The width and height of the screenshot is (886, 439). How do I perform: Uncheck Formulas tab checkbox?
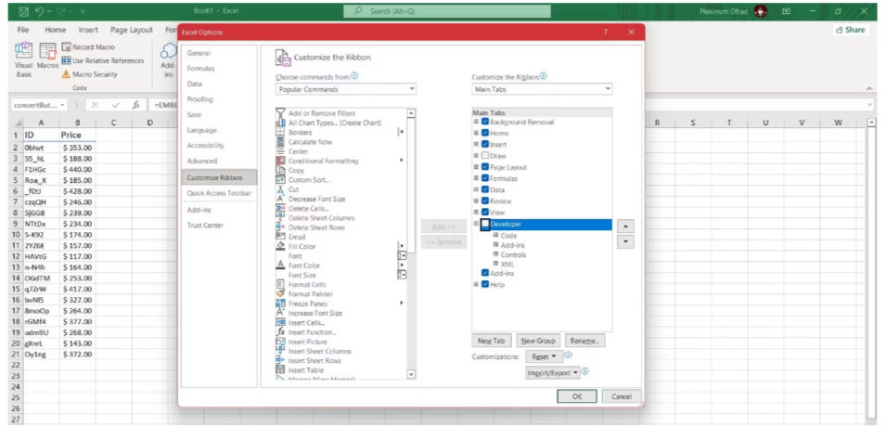485,178
